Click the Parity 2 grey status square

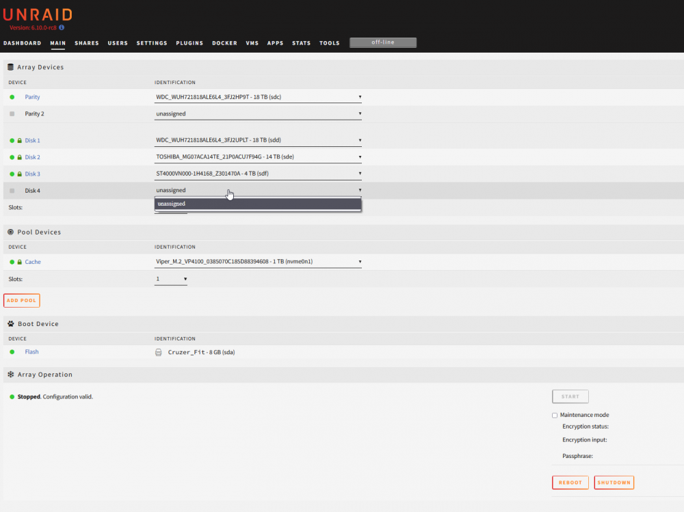click(12, 114)
